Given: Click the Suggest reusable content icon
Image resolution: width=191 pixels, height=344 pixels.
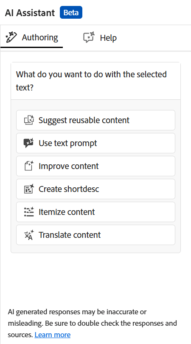Looking at the screenshot, I should pyautogui.click(x=29, y=120).
